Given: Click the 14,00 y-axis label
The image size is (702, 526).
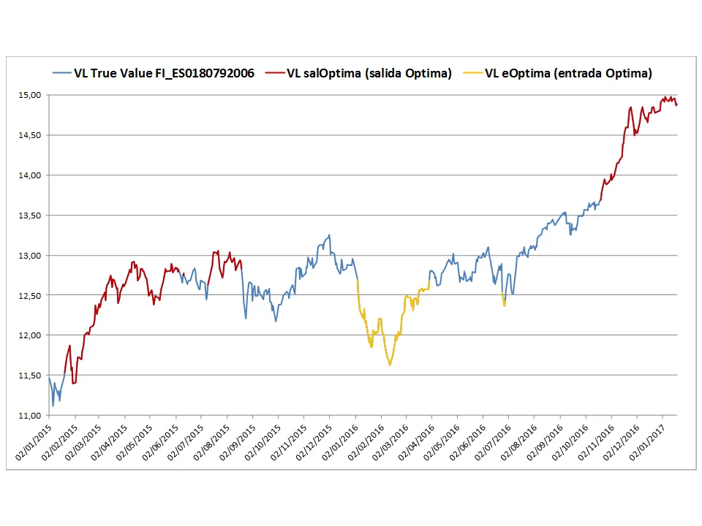Looking at the screenshot, I should point(30,175).
